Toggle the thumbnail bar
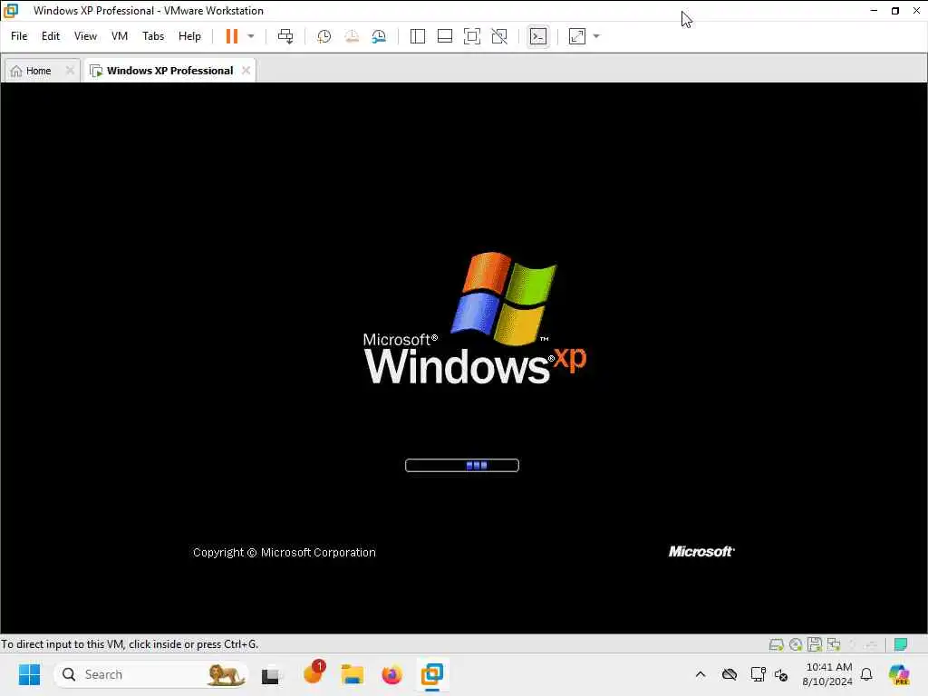The height and width of the screenshot is (696, 928). pyautogui.click(x=444, y=36)
